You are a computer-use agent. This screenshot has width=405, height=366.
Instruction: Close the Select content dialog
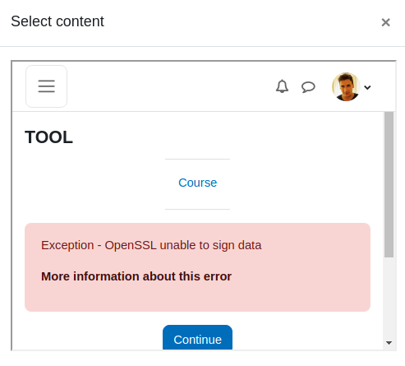click(x=385, y=22)
